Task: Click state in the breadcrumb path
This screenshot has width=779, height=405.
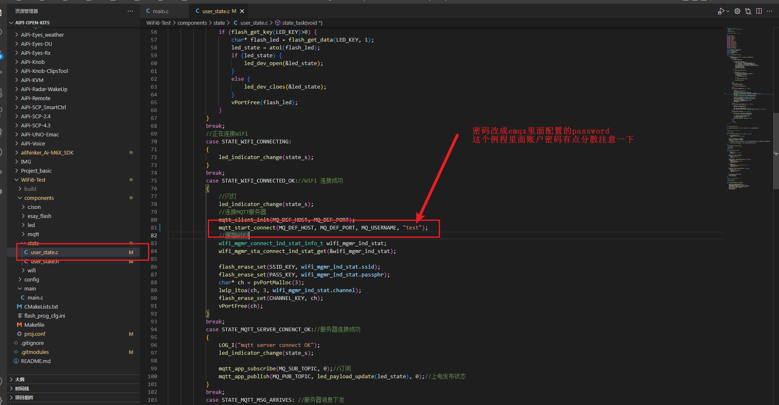Action: coord(219,23)
